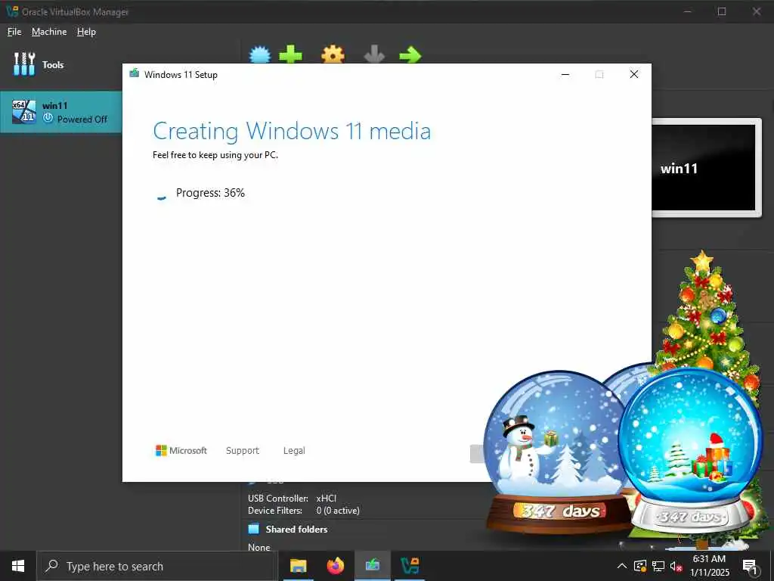The height and width of the screenshot is (581, 774).
Task: Click the Shared folders blue folder icon
Action: (254, 529)
